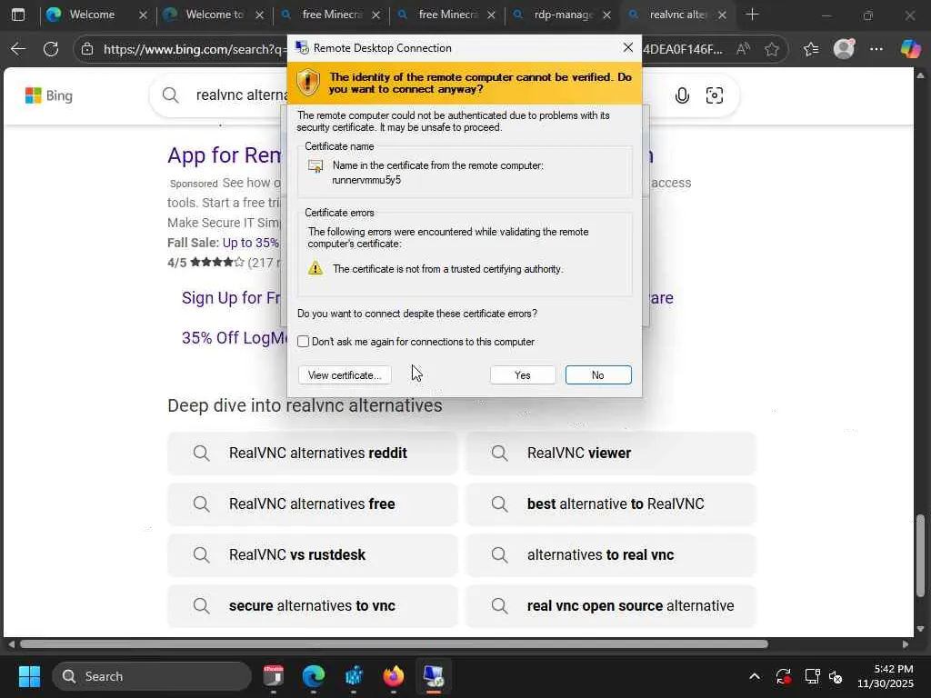The height and width of the screenshot is (698, 931).
Task: Click the taskbar Search box
Action: 152,676
